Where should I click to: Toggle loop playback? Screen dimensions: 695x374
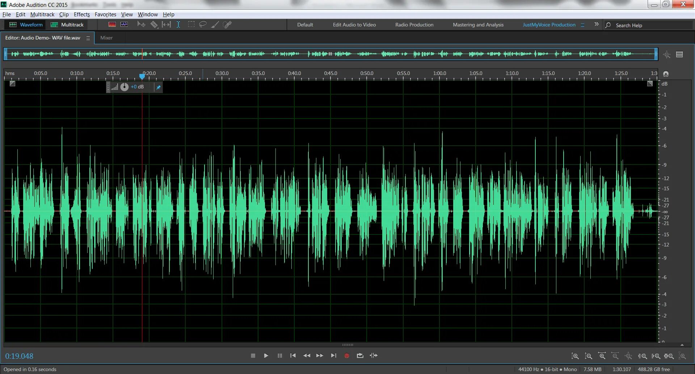pos(360,356)
